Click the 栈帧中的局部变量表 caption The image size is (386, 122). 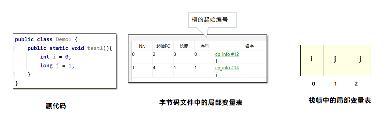[340, 100]
